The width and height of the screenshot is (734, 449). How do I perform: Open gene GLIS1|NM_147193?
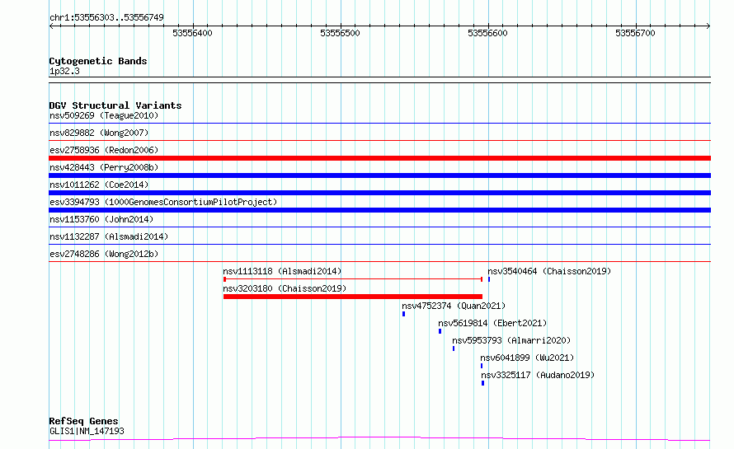click(87, 431)
